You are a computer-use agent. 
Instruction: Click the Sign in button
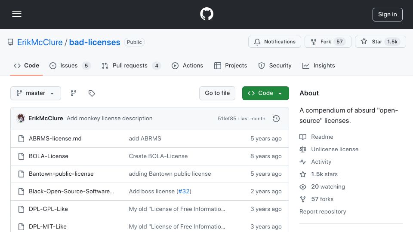pos(388,15)
